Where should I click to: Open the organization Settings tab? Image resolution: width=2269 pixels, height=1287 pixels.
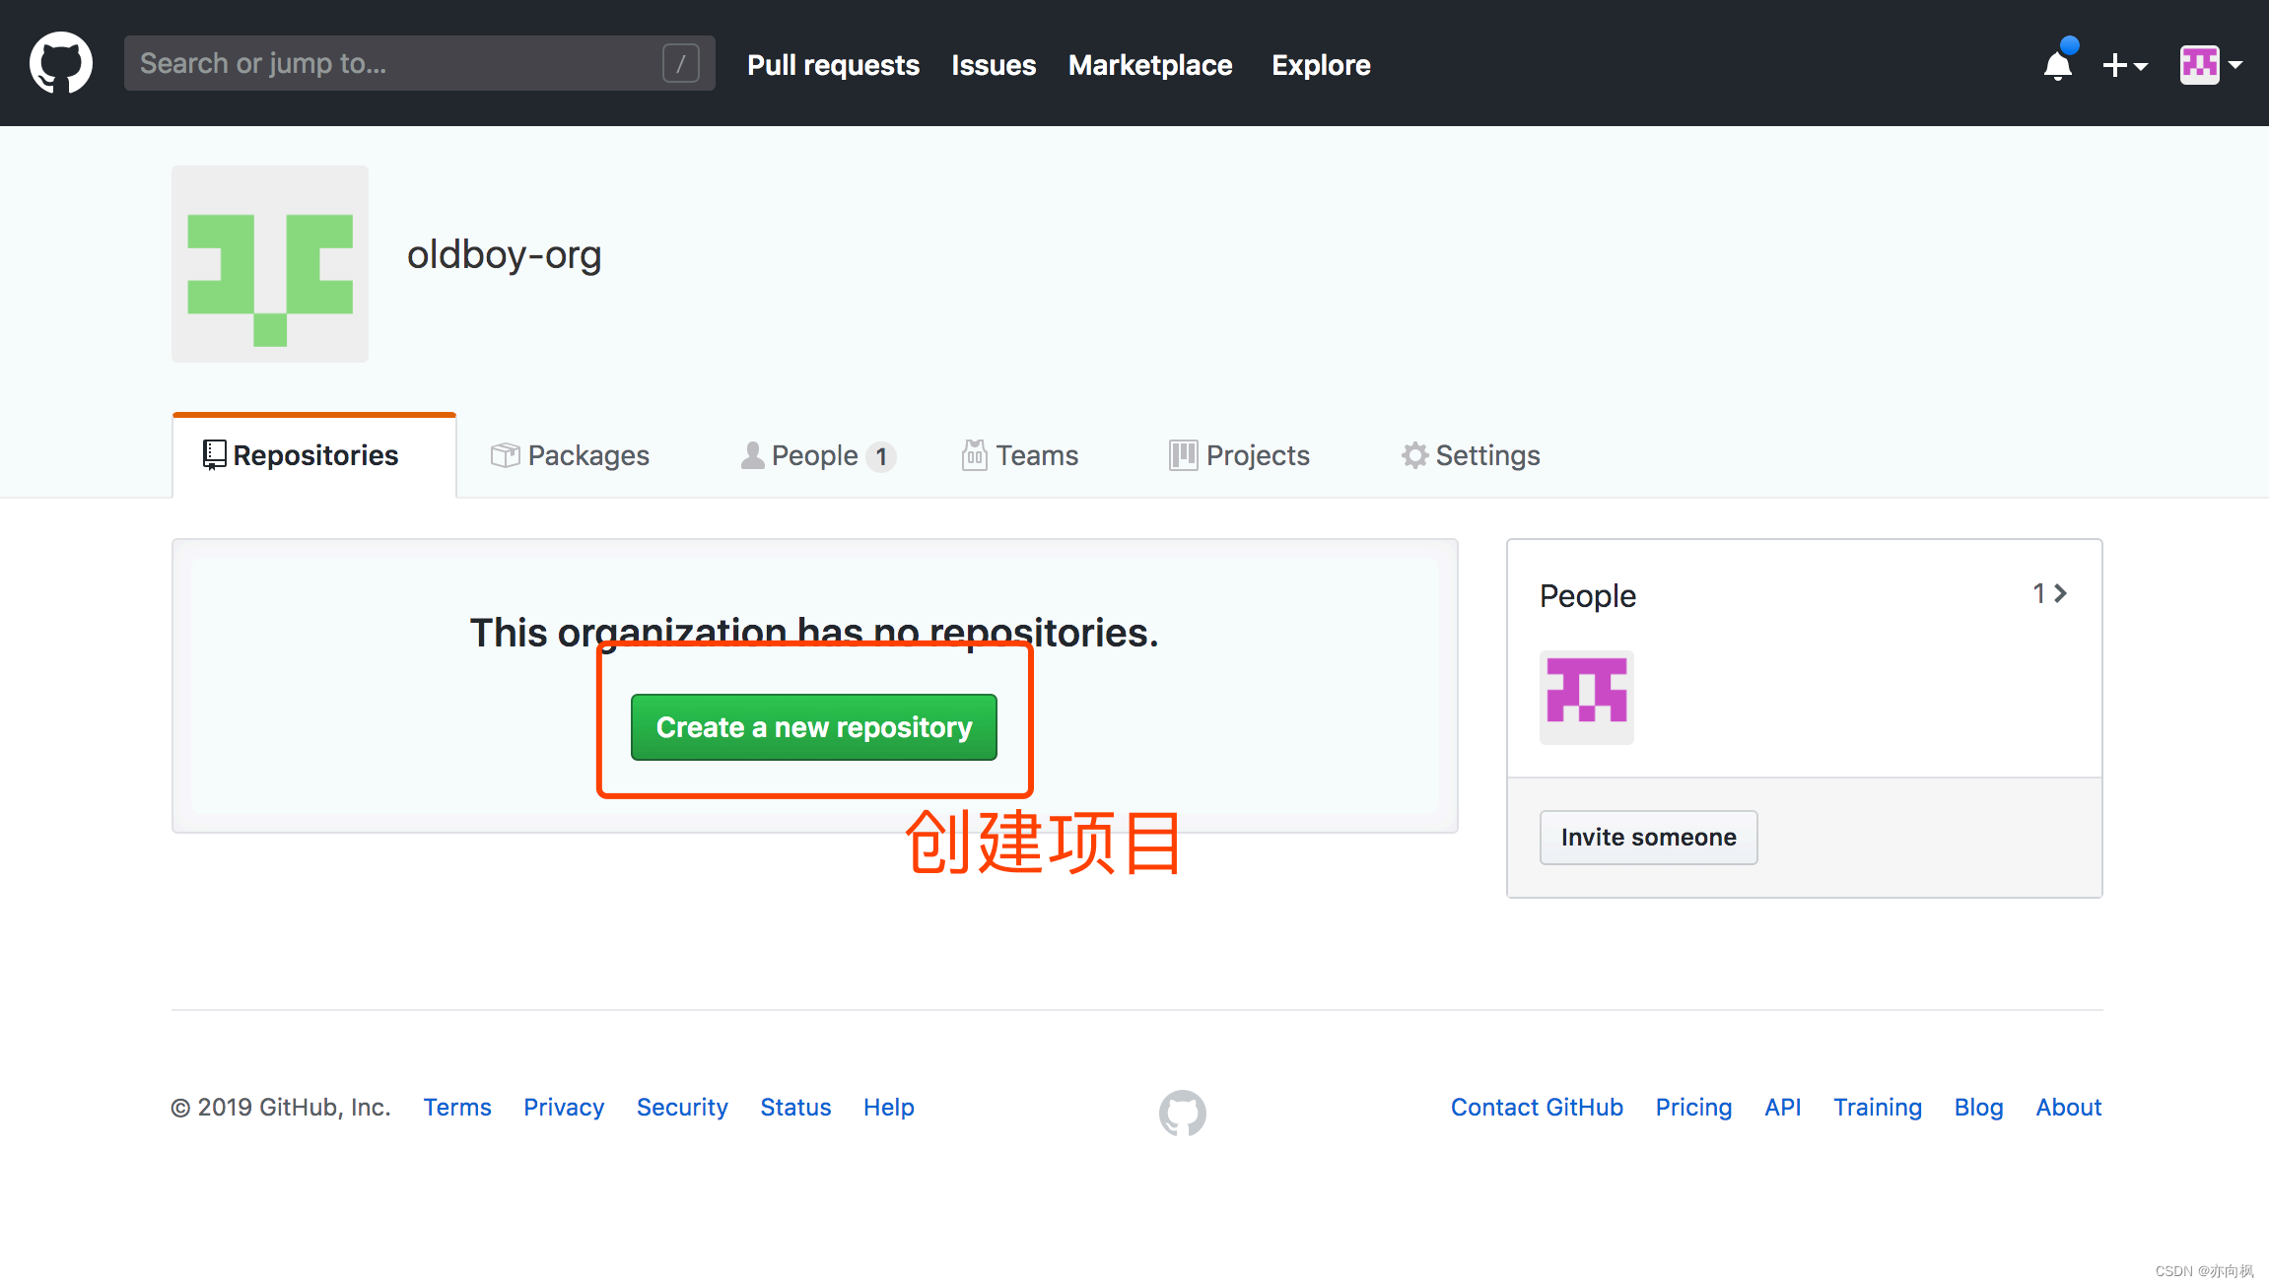click(1471, 455)
